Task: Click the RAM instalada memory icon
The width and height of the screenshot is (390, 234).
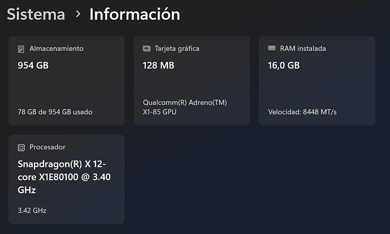Action: tap(272, 49)
